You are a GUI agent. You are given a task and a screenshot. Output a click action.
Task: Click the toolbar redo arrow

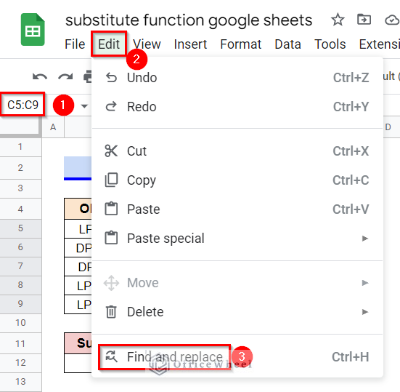65,76
